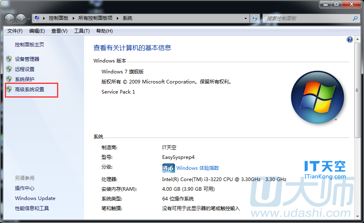The height and width of the screenshot is (223, 364).
Task: Click shield icon beside 高级系统设置
Action: point(9,89)
